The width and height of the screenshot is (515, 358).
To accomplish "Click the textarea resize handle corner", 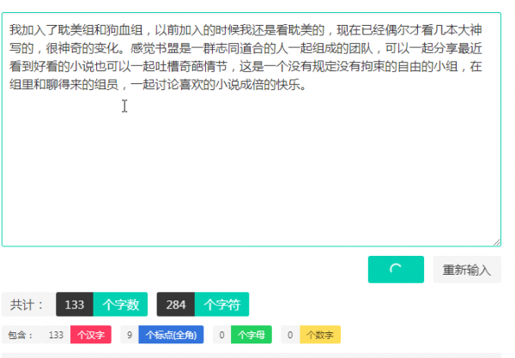I will [497, 242].
